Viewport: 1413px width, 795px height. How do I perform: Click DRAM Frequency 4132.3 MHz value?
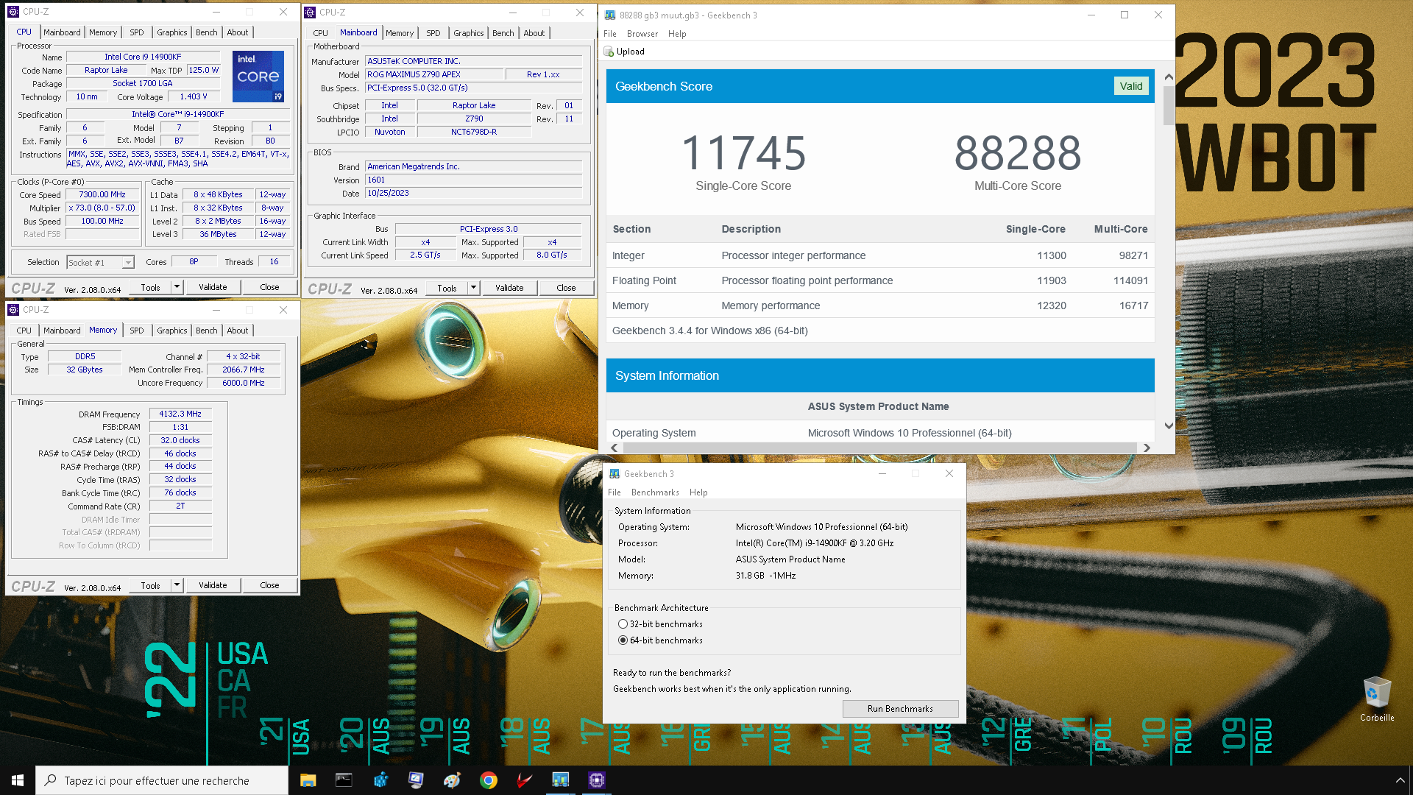(x=180, y=414)
